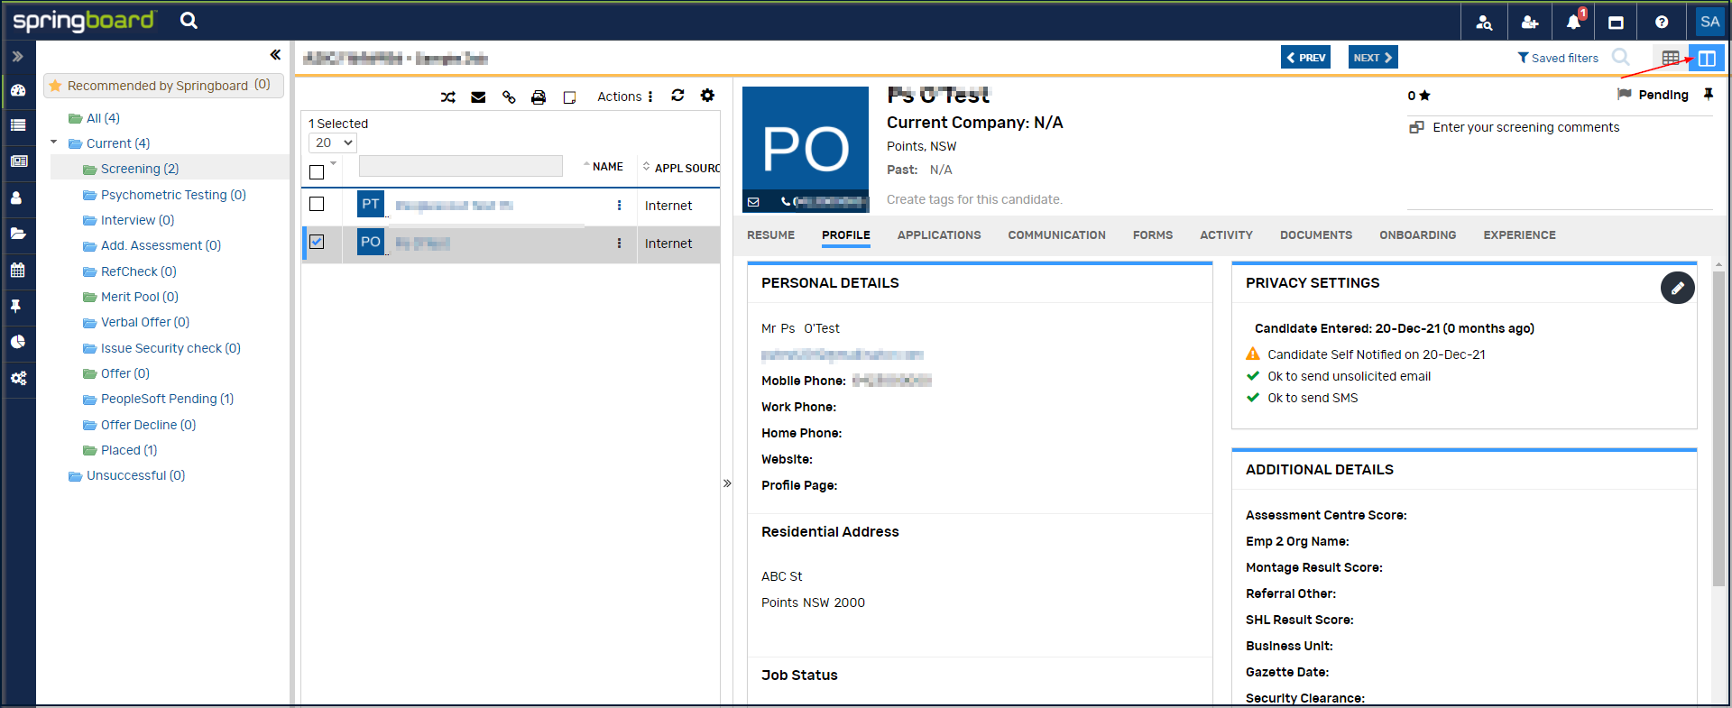Open the PO row three-dot menu
1732x708 pixels.
[619, 243]
